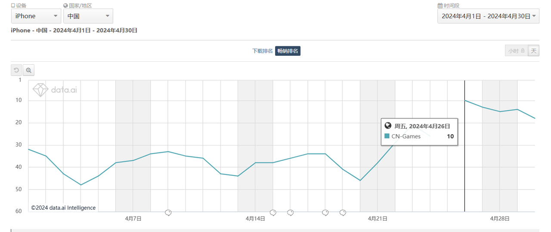Viewport: 551px width, 232px height.
Task: Click the data.ai diamond logo watermark
Action: (x=41, y=90)
